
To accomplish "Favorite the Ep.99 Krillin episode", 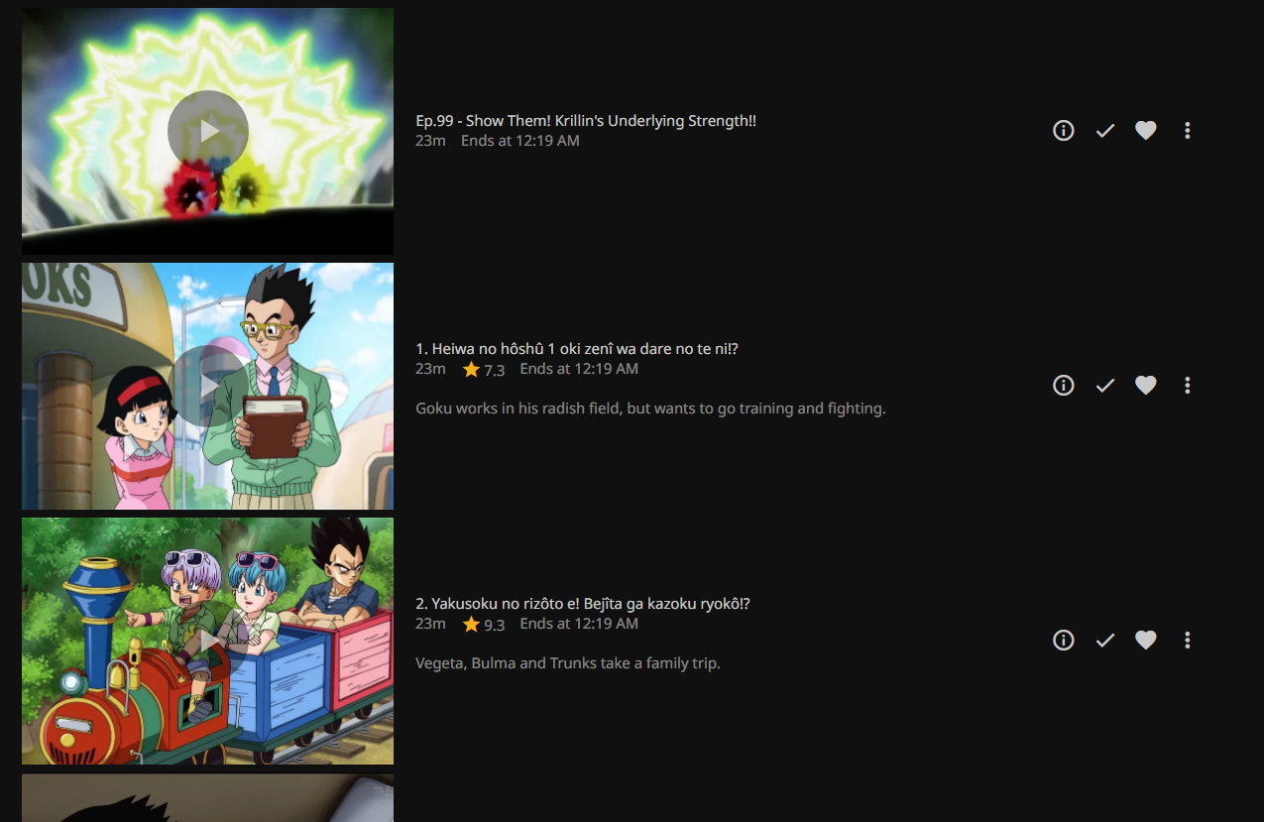I will (1146, 130).
